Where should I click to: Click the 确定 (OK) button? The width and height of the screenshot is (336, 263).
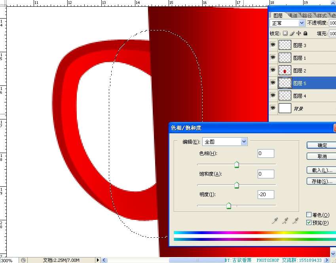[x=321, y=145]
